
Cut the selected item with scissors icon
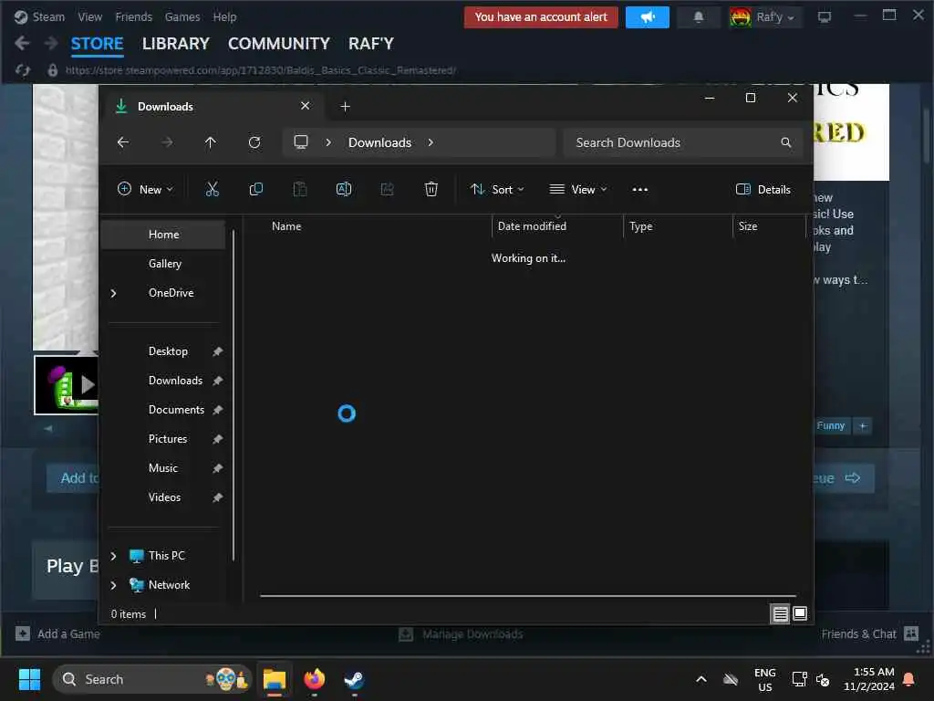tap(212, 190)
